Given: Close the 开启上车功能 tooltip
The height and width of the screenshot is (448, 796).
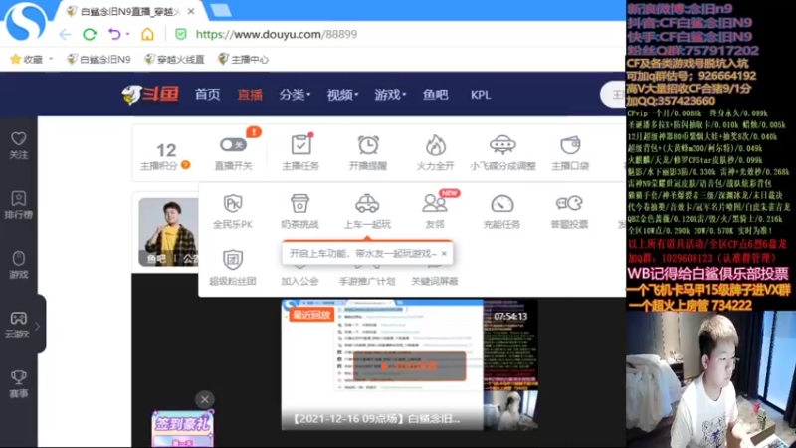Looking at the screenshot, I should (x=444, y=253).
